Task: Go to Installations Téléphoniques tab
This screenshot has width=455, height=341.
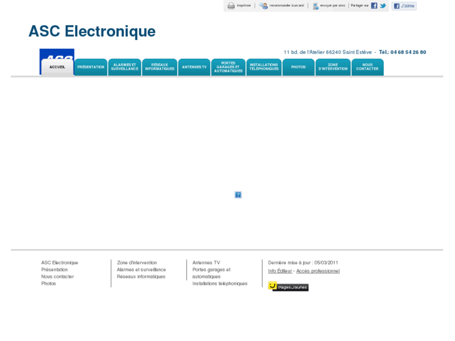Action: pyautogui.click(x=264, y=67)
